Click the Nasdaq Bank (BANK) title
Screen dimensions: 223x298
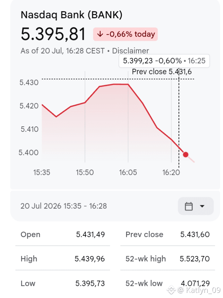click(x=72, y=15)
